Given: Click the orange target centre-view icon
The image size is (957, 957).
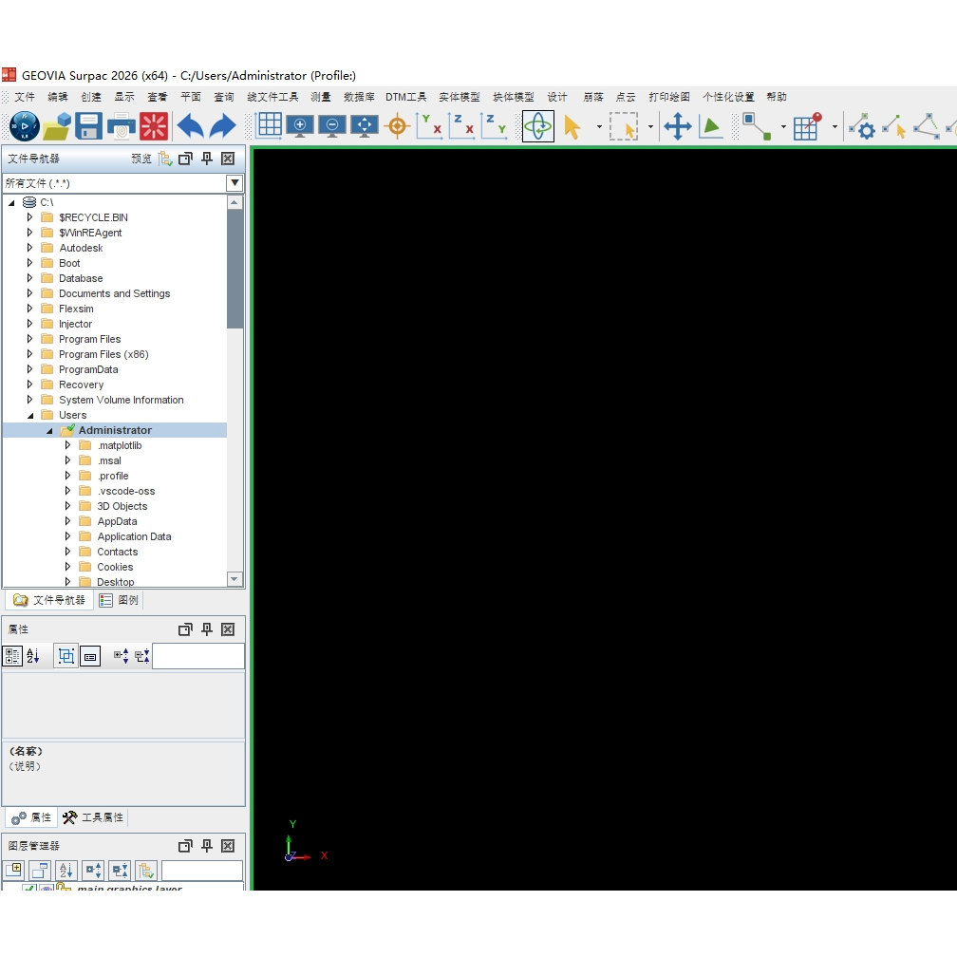Looking at the screenshot, I should click(x=397, y=126).
